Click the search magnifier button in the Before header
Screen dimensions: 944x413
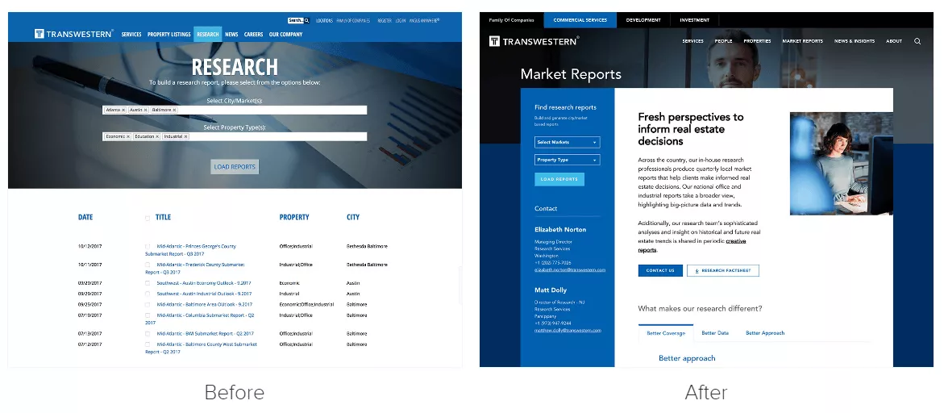click(306, 20)
